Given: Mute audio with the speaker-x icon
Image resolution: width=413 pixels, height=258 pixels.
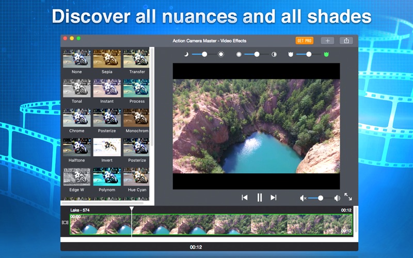Looking at the screenshot, I should coord(303,198).
